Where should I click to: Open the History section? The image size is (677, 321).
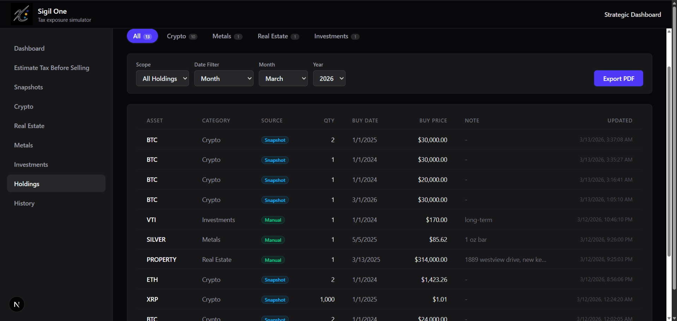pos(24,203)
